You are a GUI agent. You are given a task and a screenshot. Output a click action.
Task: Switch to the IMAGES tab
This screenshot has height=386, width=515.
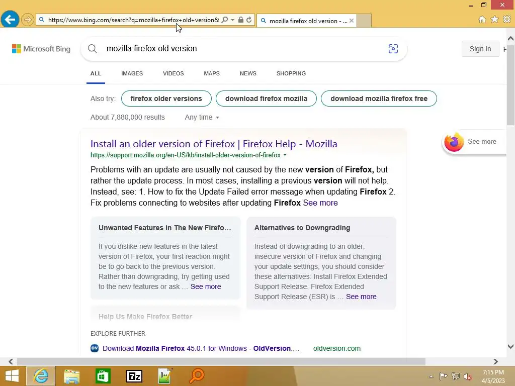coord(132,73)
